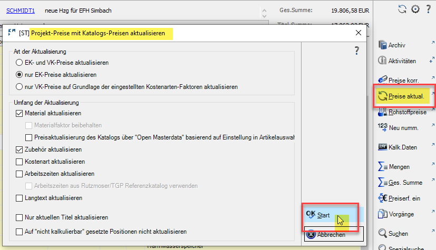Image resolution: width=436 pixels, height=250 pixels.
Task: Select EK- und VK-Preise aktualisieren option
Action: click(20, 62)
